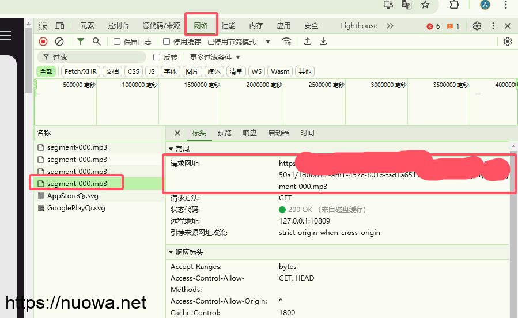
Task: Open search with the magnifier icon
Action: tap(97, 41)
